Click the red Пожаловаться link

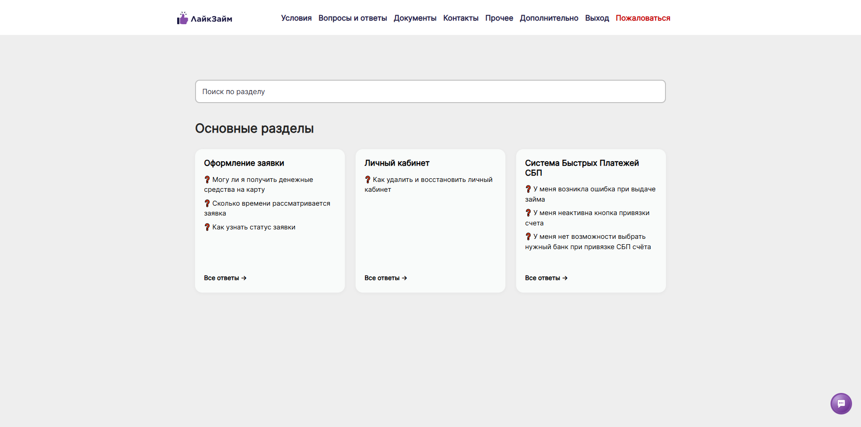pos(643,18)
